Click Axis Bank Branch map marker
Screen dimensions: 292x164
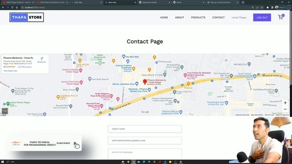[89, 79]
